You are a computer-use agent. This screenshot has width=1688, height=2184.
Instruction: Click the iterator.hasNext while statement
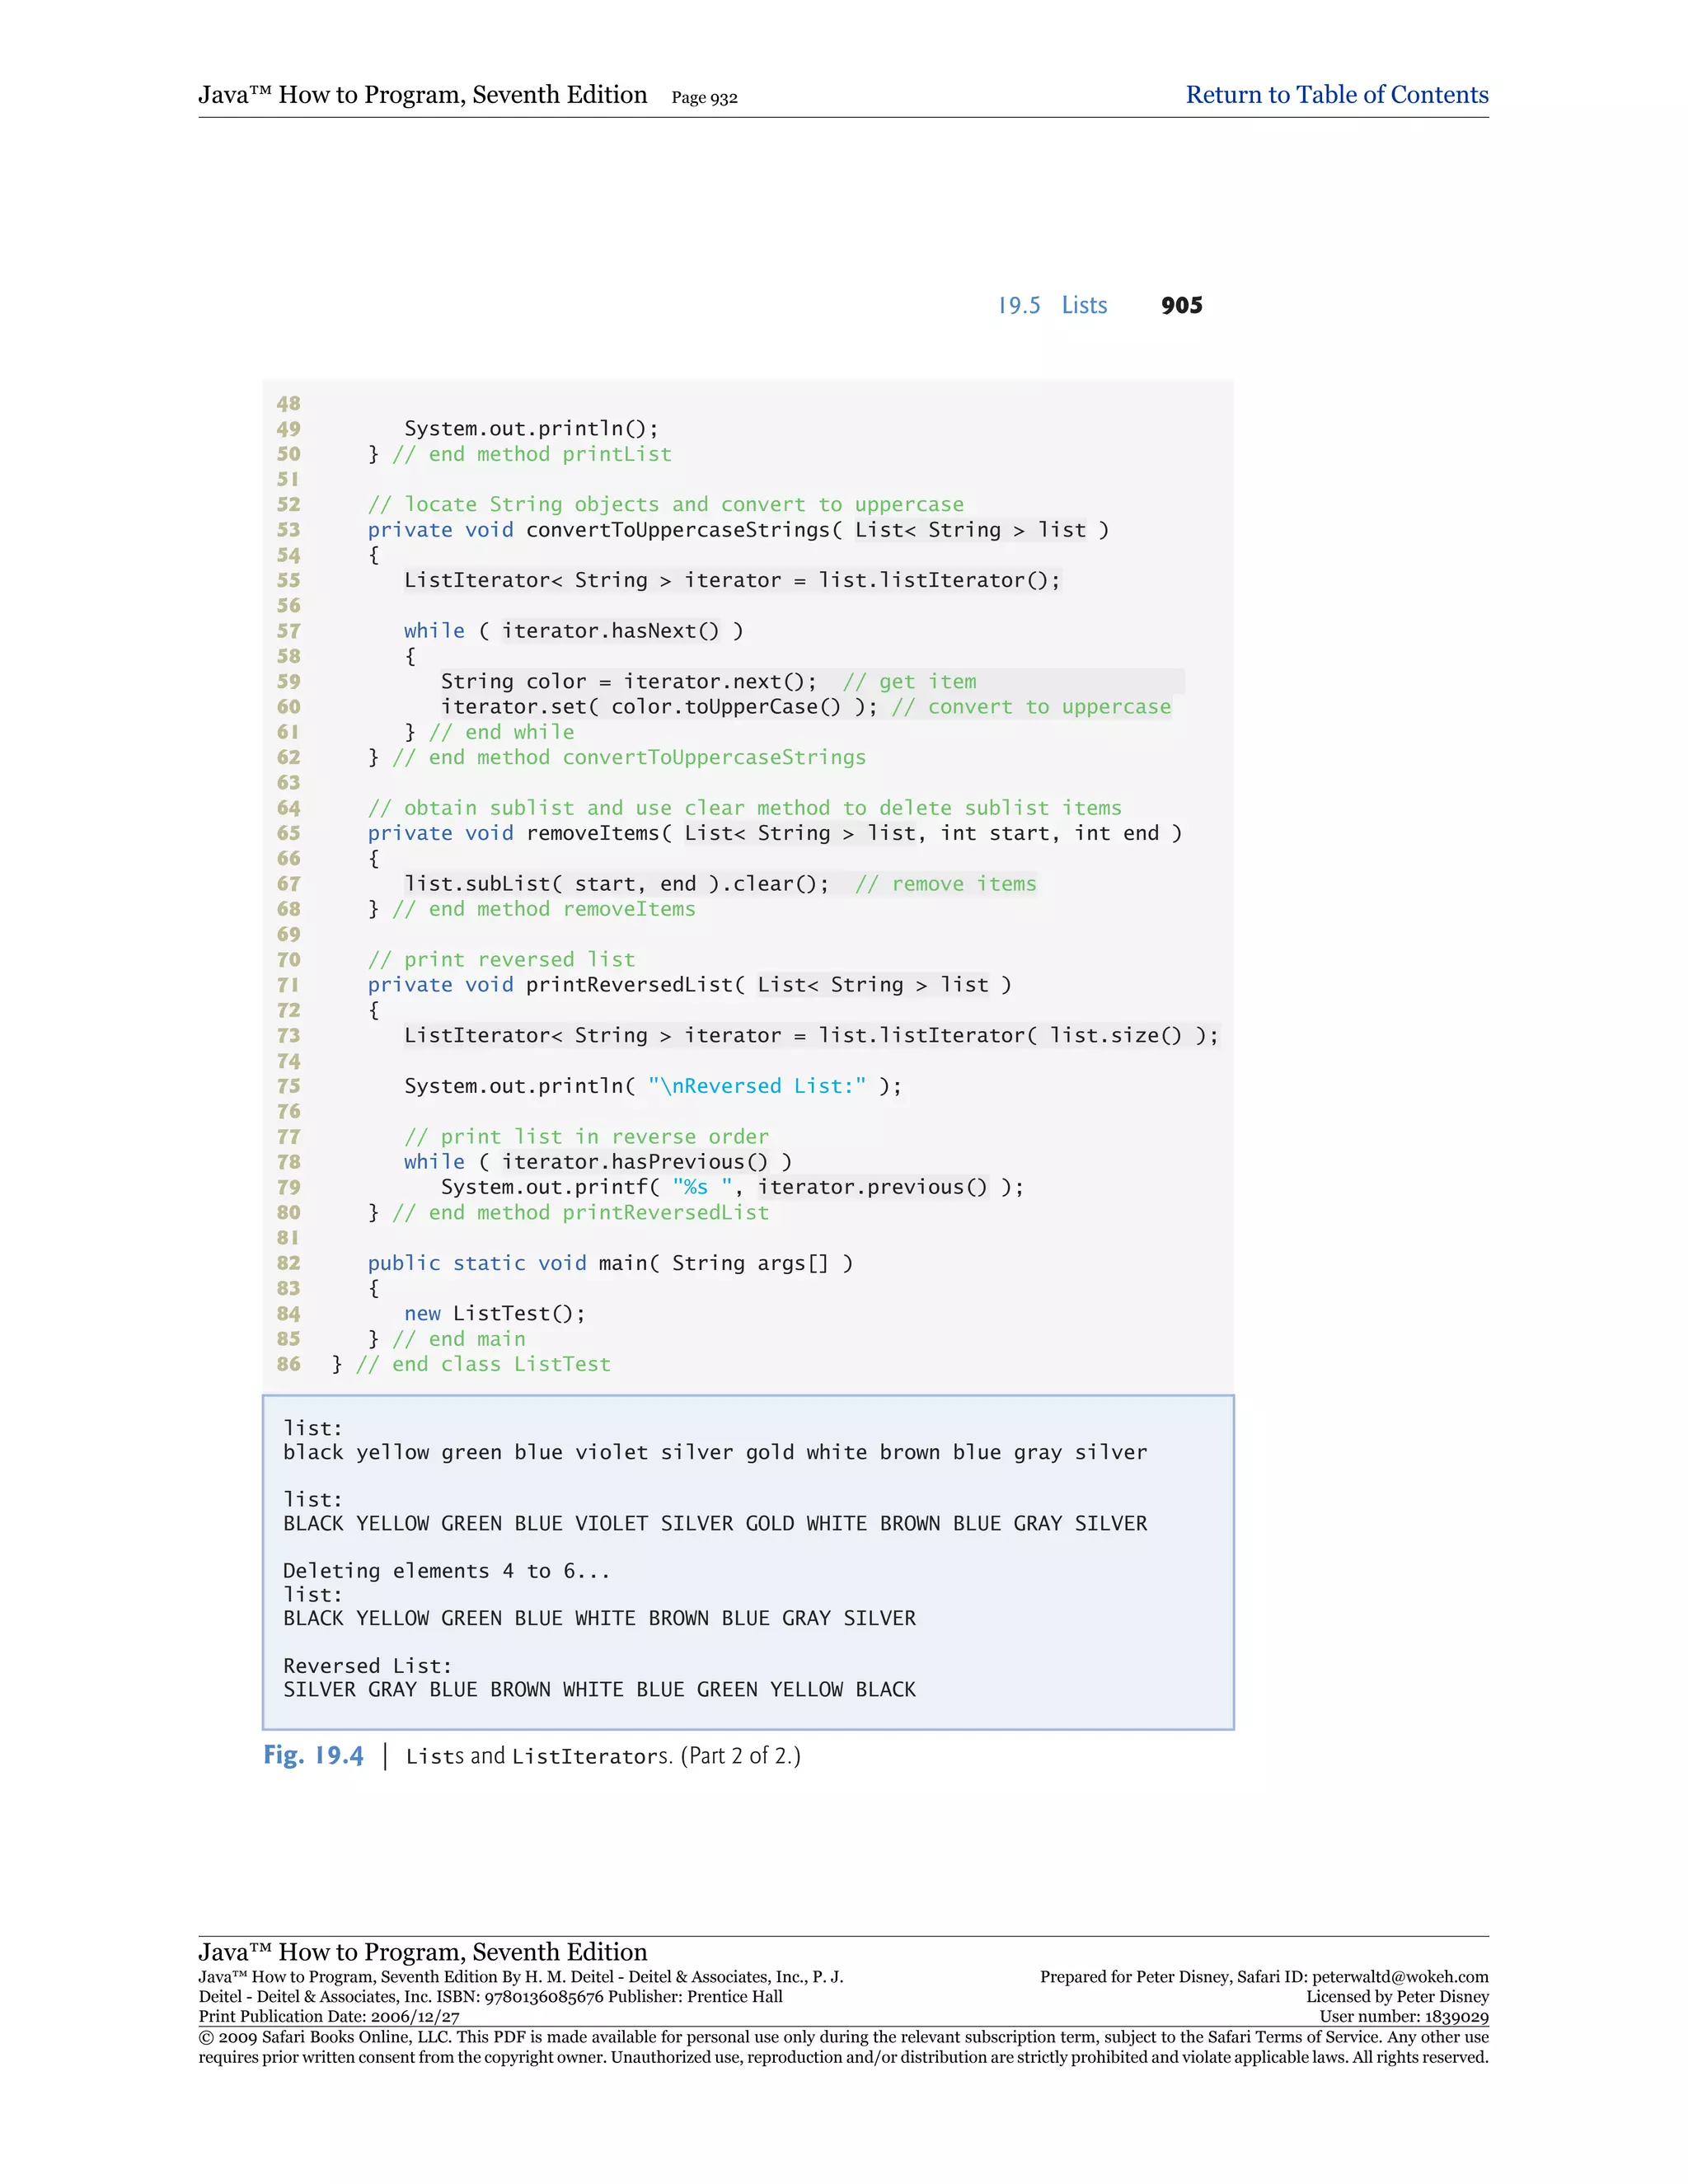573,631
